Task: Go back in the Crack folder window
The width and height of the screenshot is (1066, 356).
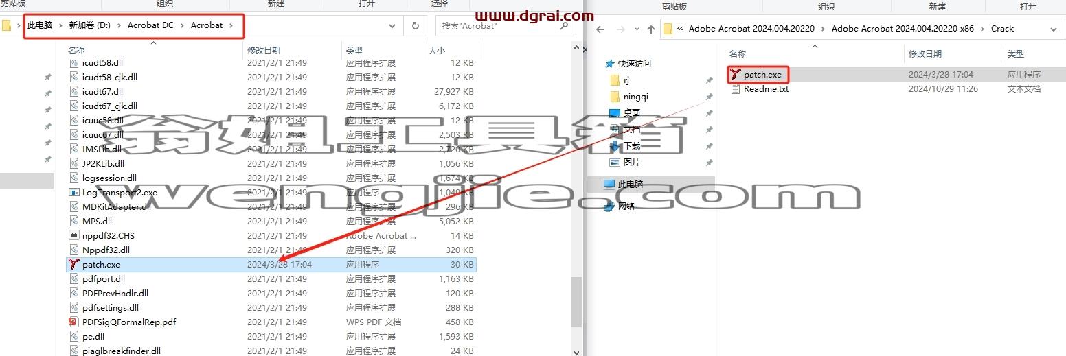Action: pyautogui.click(x=600, y=29)
